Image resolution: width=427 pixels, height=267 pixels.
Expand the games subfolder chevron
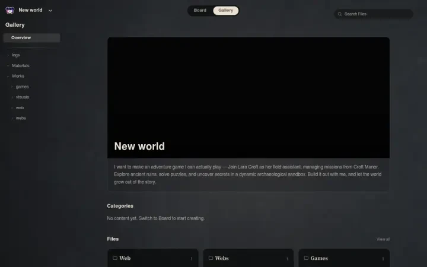(x=12, y=87)
